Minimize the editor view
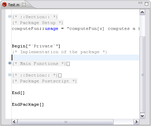The width and height of the screenshot is (151, 126). pos(140,3)
